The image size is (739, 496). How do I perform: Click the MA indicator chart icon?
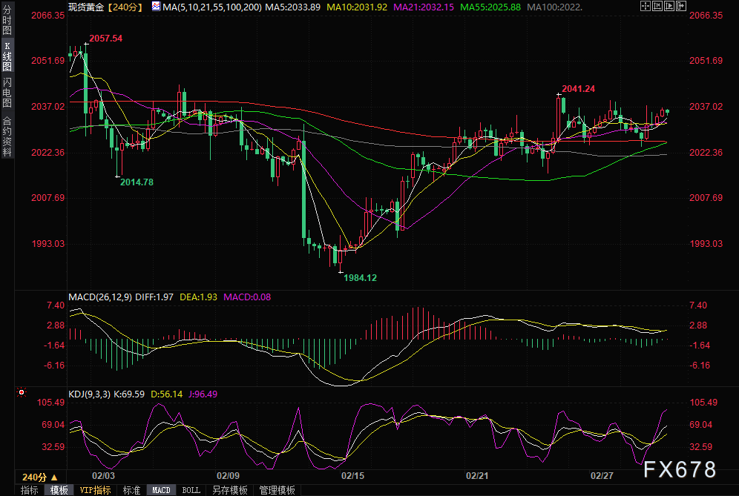click(155, 7)
